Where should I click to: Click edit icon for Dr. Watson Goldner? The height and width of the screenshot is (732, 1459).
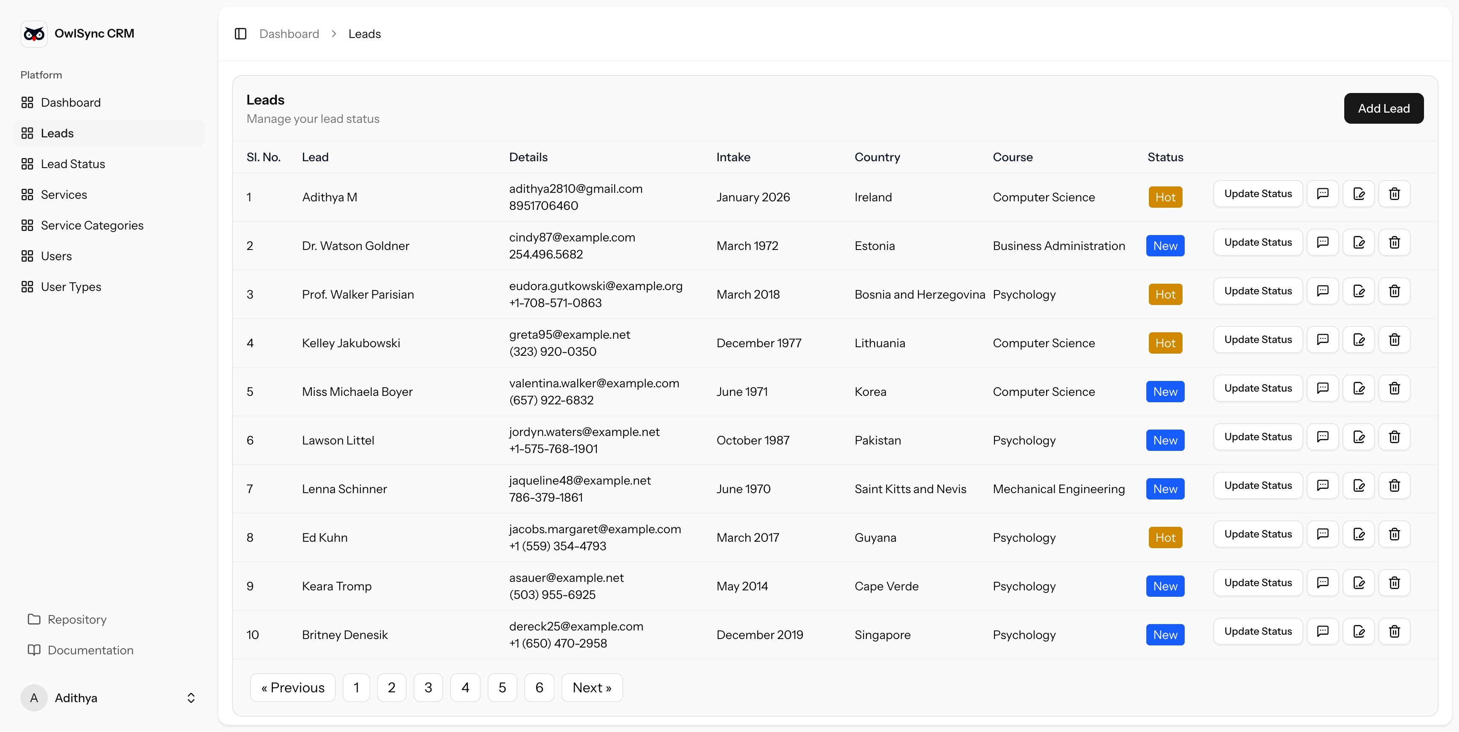(1359, 243)
